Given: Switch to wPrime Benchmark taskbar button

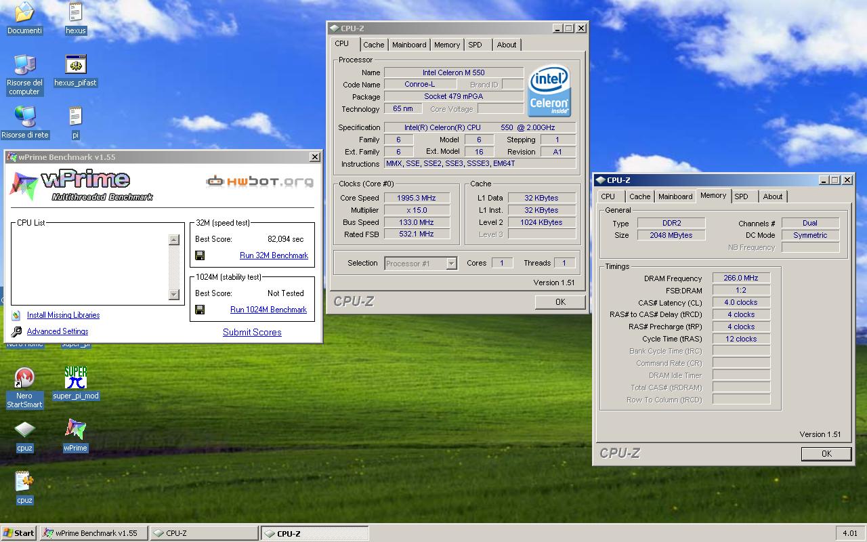Looking at the screenshot, I should [x=94, y=533].
